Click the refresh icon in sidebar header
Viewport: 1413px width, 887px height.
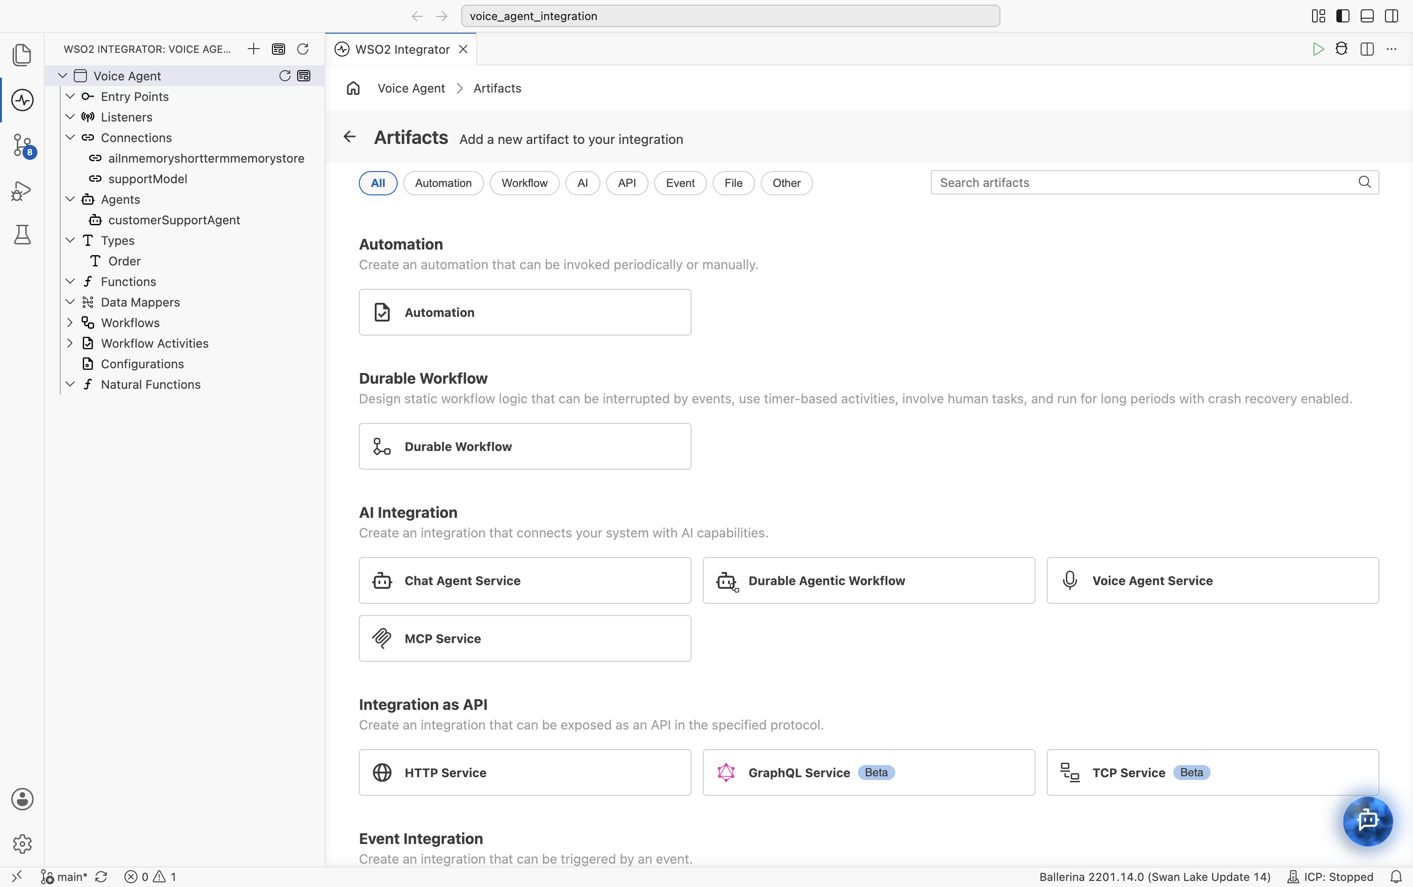(303, 49)
